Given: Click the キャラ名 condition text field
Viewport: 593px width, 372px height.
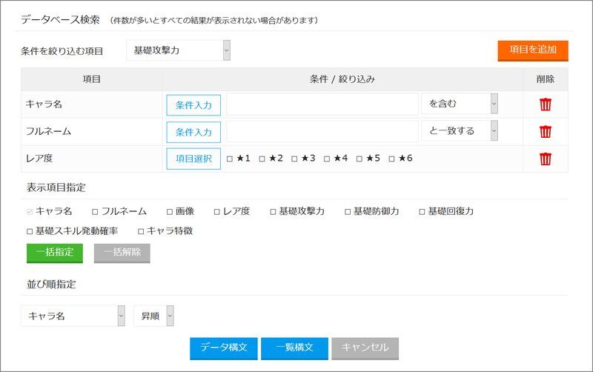Looking at the screenshot, I should [x=322, y=104].
